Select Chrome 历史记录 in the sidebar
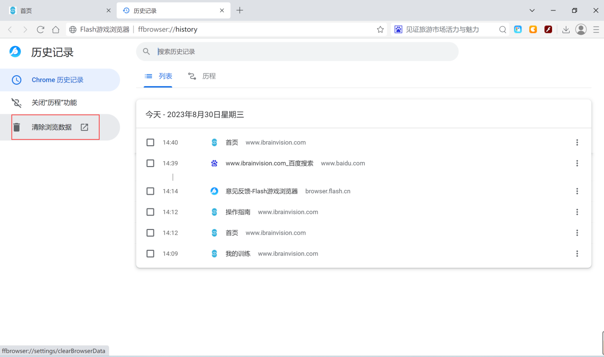Screen dimensions: 604x357 [x=60, y=80]
